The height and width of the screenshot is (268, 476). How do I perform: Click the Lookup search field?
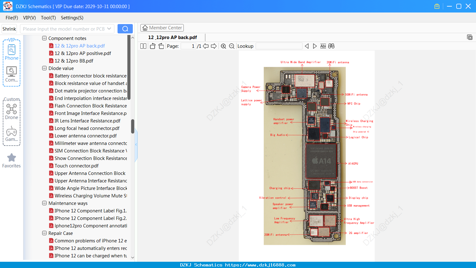coord(279,46)
